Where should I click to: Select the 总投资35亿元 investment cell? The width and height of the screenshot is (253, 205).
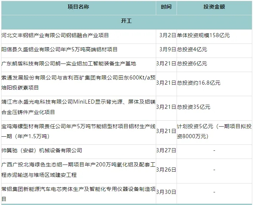194,107
